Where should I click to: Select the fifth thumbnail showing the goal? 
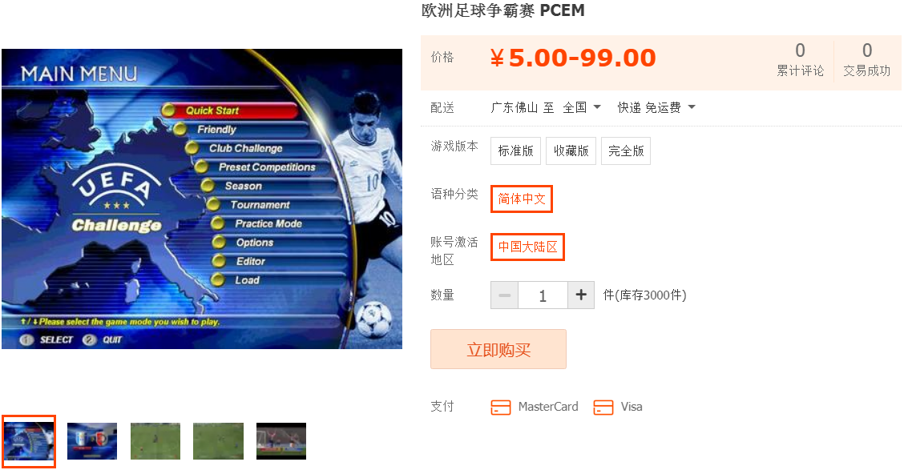pyautogui.click(x=281, y=441)
